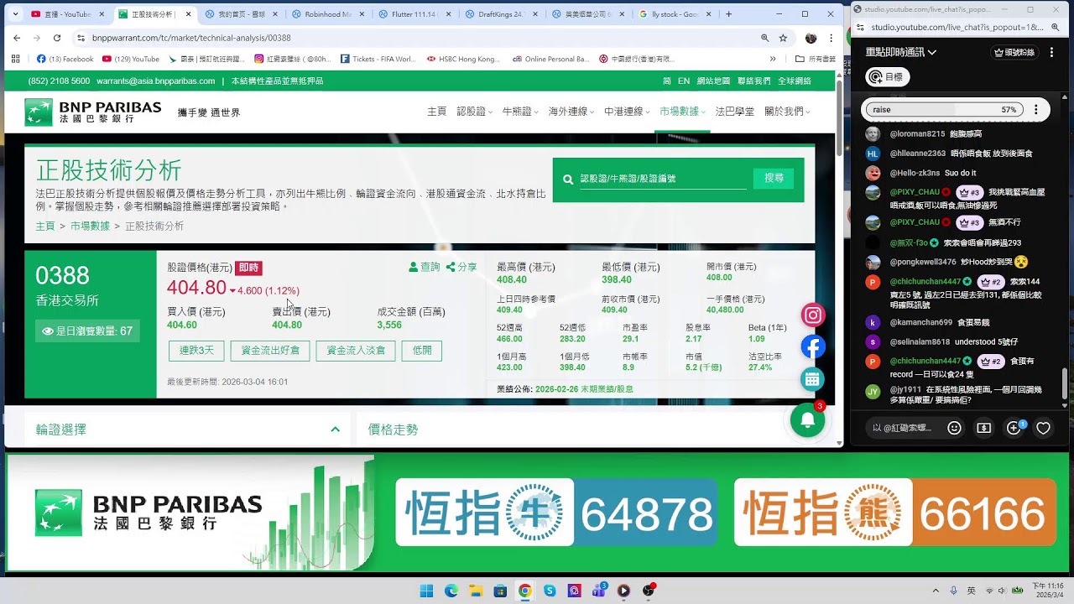Open Microsoft Edge from taskbar
Viewport: 1074px width, 604px height.
point(451,591)
